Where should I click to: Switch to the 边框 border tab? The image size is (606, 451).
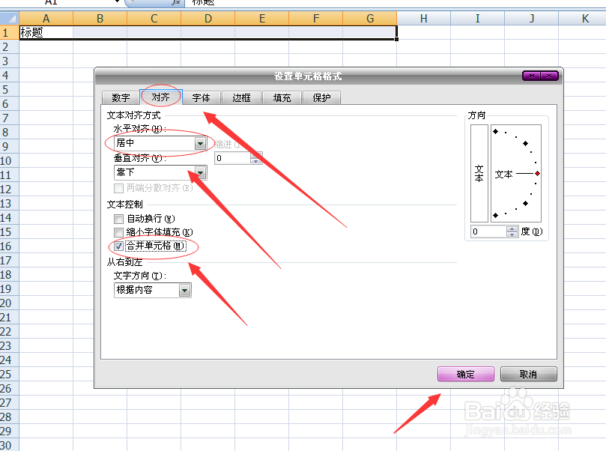click(x=240, y=97)
